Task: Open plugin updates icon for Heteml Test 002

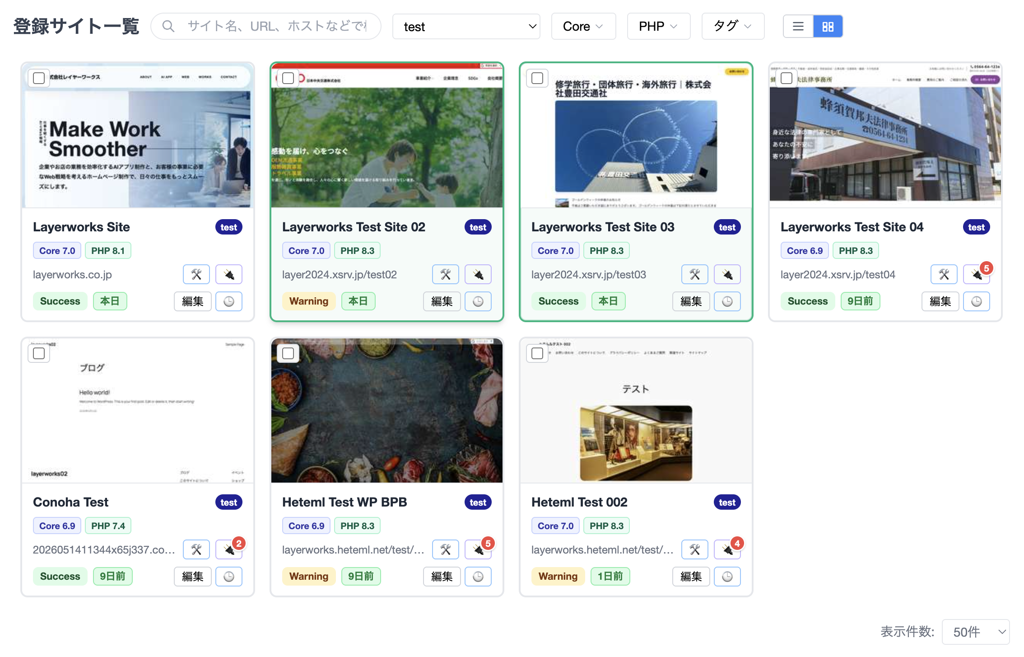Action: (x=727, y=549)
